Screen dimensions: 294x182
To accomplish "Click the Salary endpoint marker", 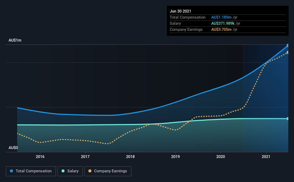I will click(288, 119).
